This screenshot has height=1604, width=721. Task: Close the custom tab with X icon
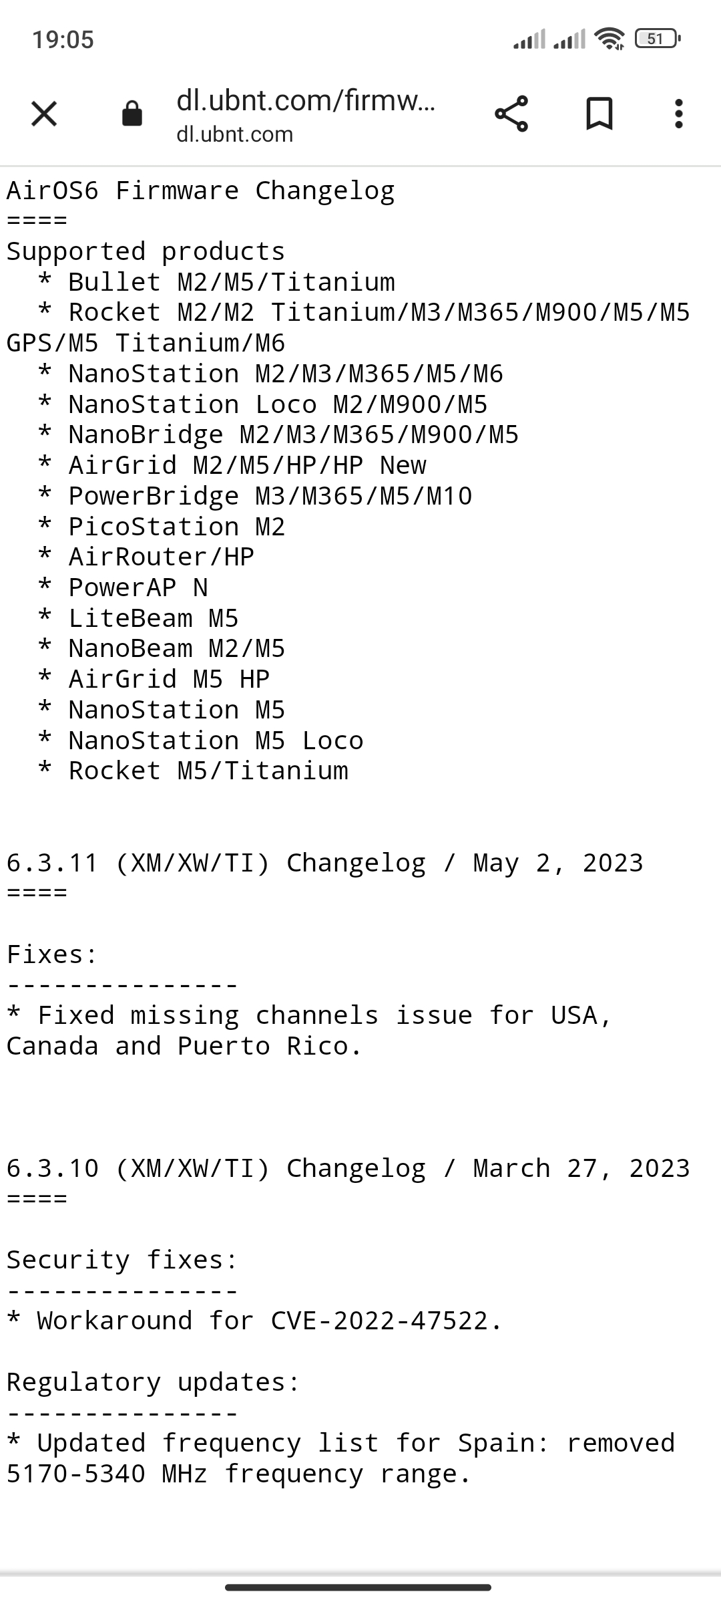[44, 114]
